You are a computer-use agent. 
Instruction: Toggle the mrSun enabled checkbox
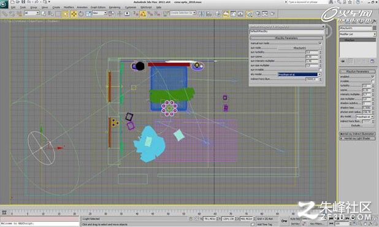[373, 77]
